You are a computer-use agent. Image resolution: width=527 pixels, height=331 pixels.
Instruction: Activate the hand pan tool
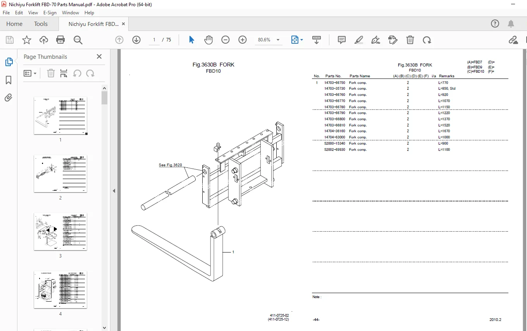[208, 40]
